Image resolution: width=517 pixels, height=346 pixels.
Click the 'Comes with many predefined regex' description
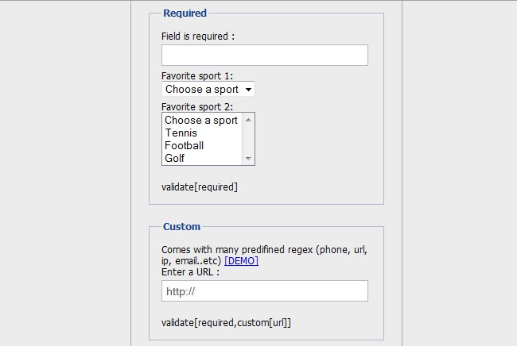(263, 249)
